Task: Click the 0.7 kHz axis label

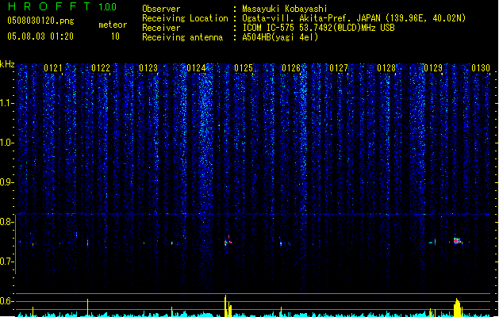Action: tap(6, 262)
